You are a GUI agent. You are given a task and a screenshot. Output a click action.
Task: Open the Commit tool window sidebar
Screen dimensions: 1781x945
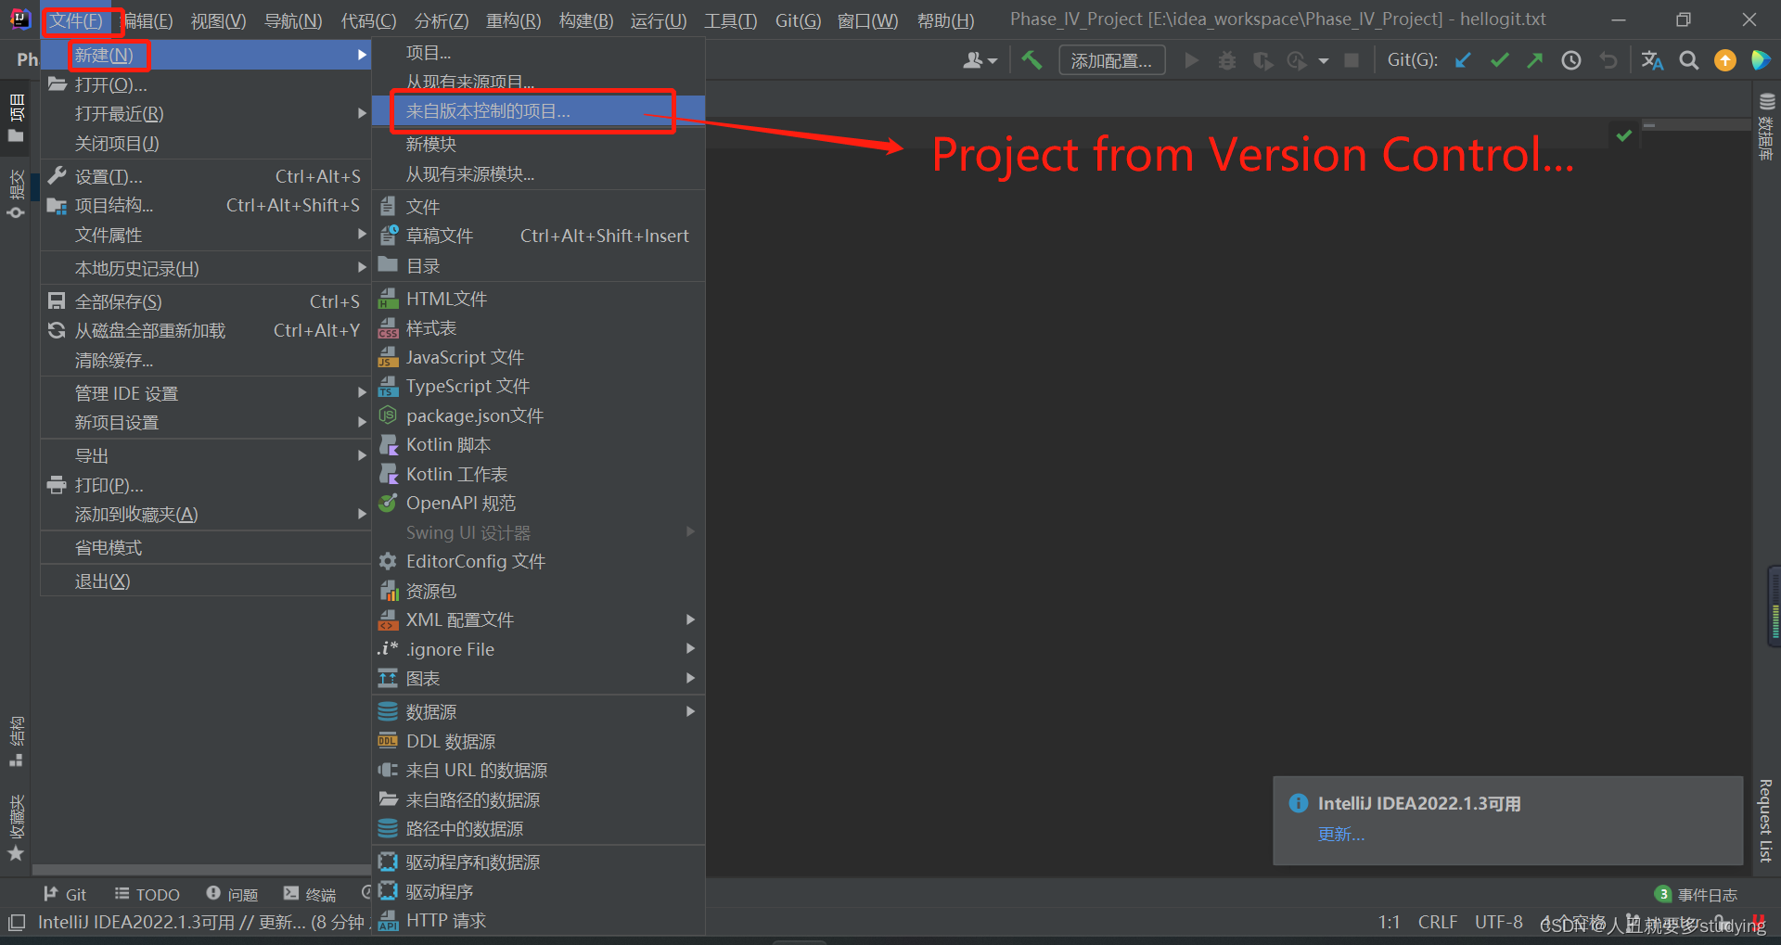(16, 194)
